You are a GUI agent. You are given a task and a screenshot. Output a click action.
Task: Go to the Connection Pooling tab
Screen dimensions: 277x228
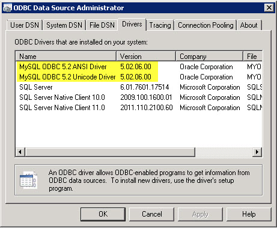tap(205, 25)
